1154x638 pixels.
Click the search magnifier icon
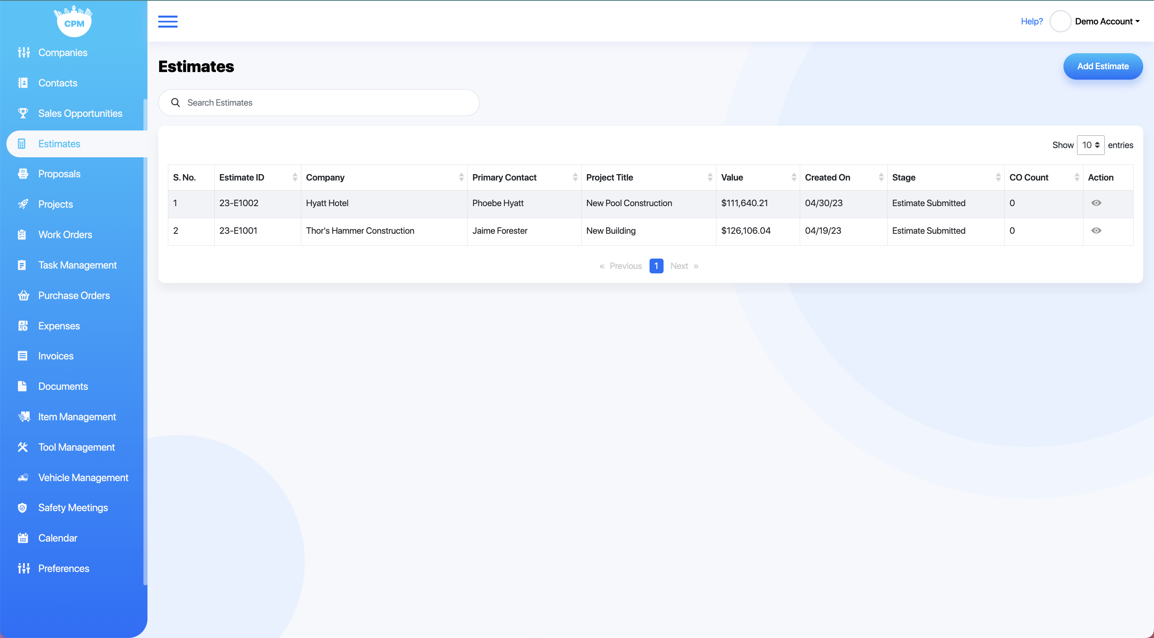(176, 102)
